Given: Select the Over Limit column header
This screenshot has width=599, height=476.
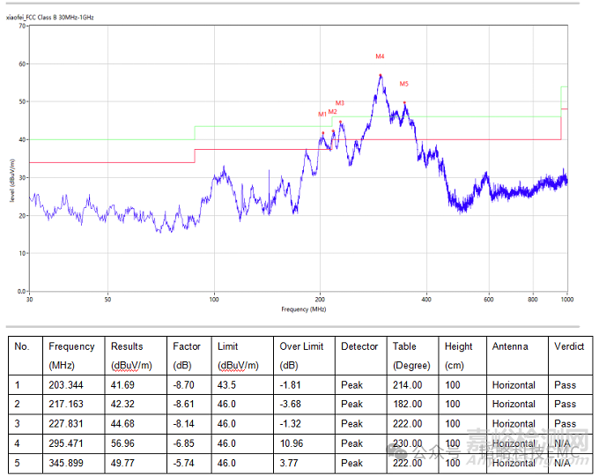Looking at the screenshot, I should (x=302, y=346).
